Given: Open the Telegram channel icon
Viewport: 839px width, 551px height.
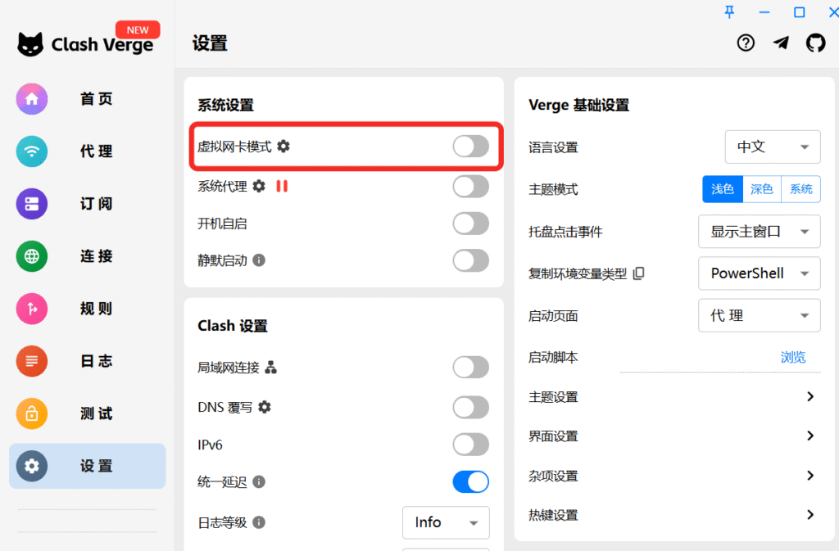Looking at the screenshot, I should (x=781, y=43).
